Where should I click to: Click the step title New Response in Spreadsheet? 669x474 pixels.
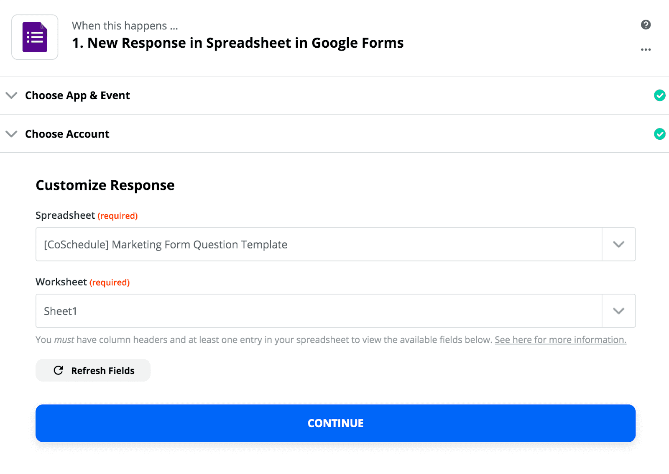[237, 43]
